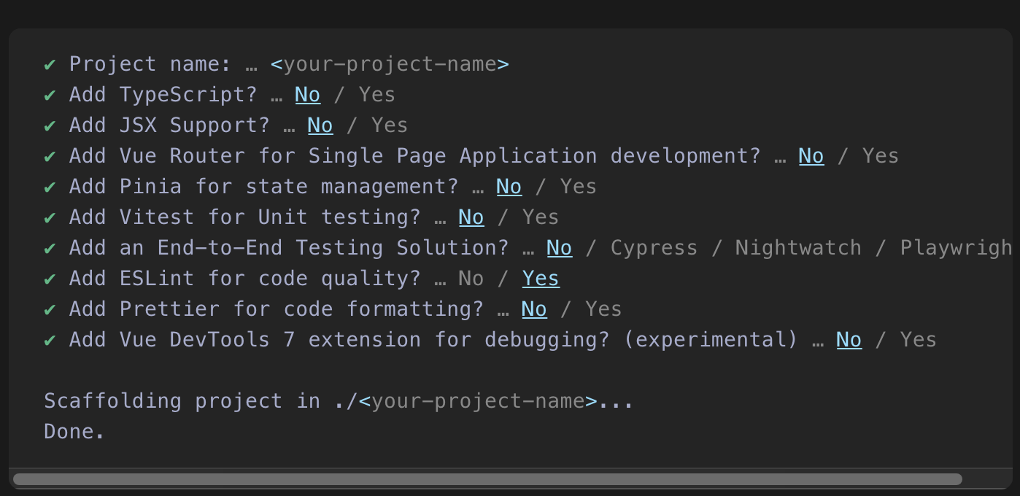
Task: Click the underlined No on the TypeScript row
Action: pos(308,95)
